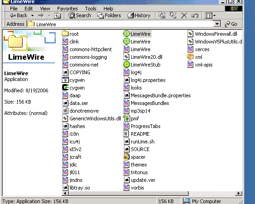Click the Up one level folder icon

point(58,15)
